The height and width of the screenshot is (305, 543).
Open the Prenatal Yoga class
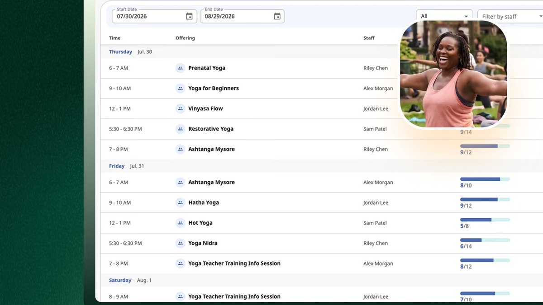tap(207, 68)
